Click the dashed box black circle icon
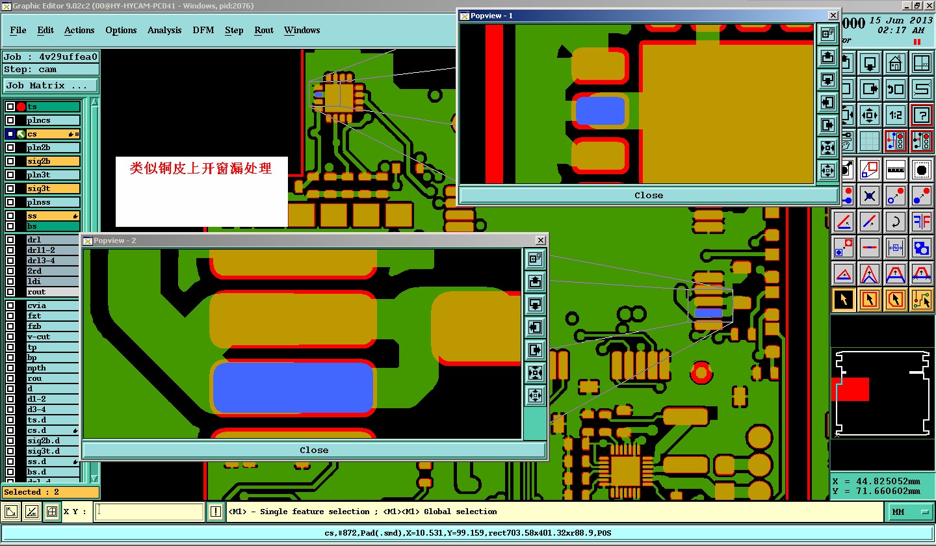 click(x=921, y=170)
